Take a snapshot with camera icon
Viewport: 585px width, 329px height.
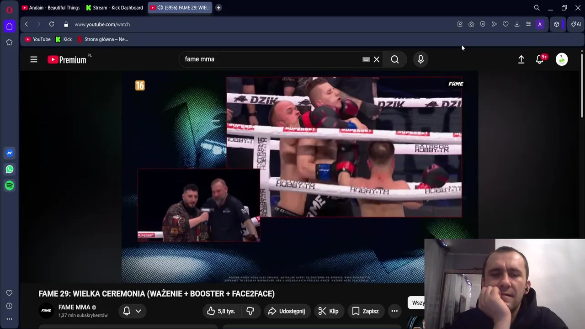tap(471, 24)
